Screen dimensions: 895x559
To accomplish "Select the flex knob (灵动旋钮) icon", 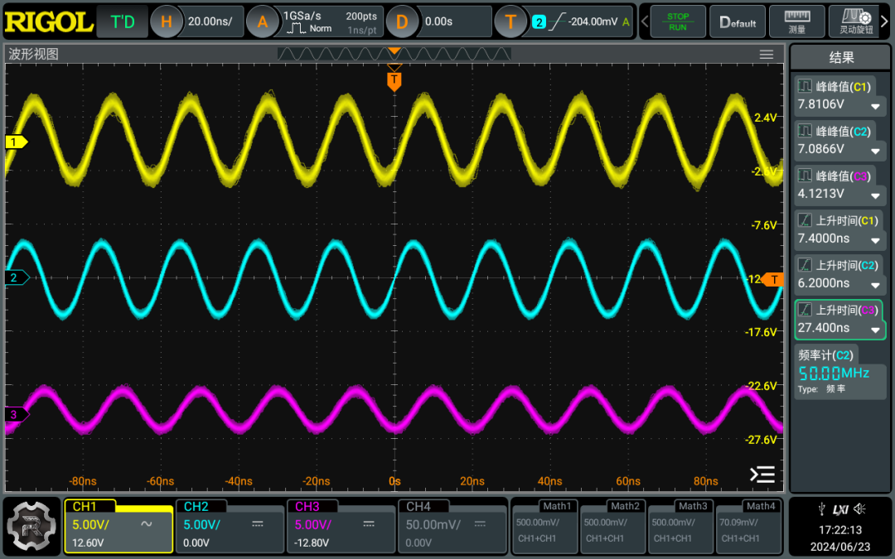I will click(x=855, y=22).
